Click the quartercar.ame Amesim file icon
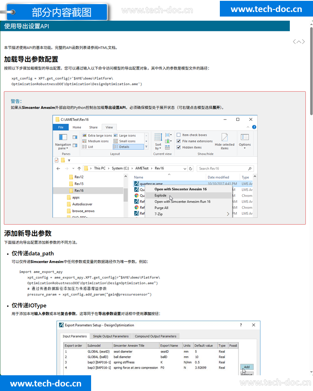Screen dimensions: 313x391 137,184
